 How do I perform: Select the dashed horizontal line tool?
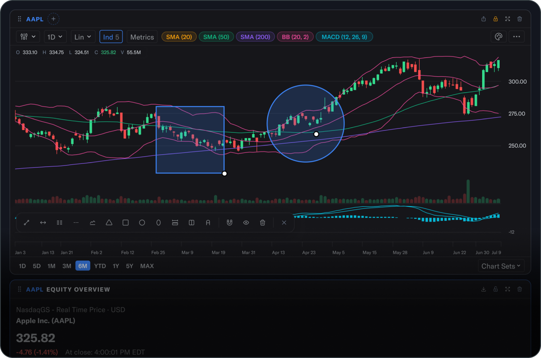coord(76,223)
